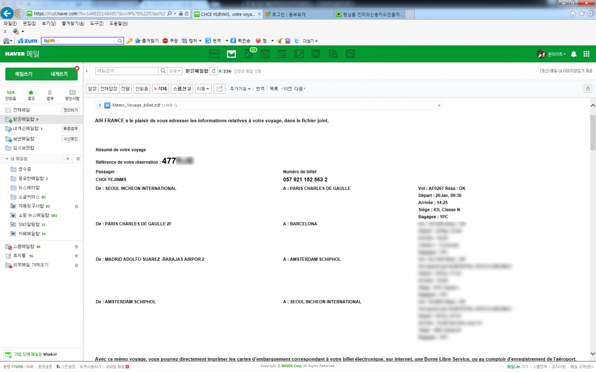The width and height of the screenshot is (596, 372).
Task: Click the 삭제 delete button
Action: coord(160,89)
